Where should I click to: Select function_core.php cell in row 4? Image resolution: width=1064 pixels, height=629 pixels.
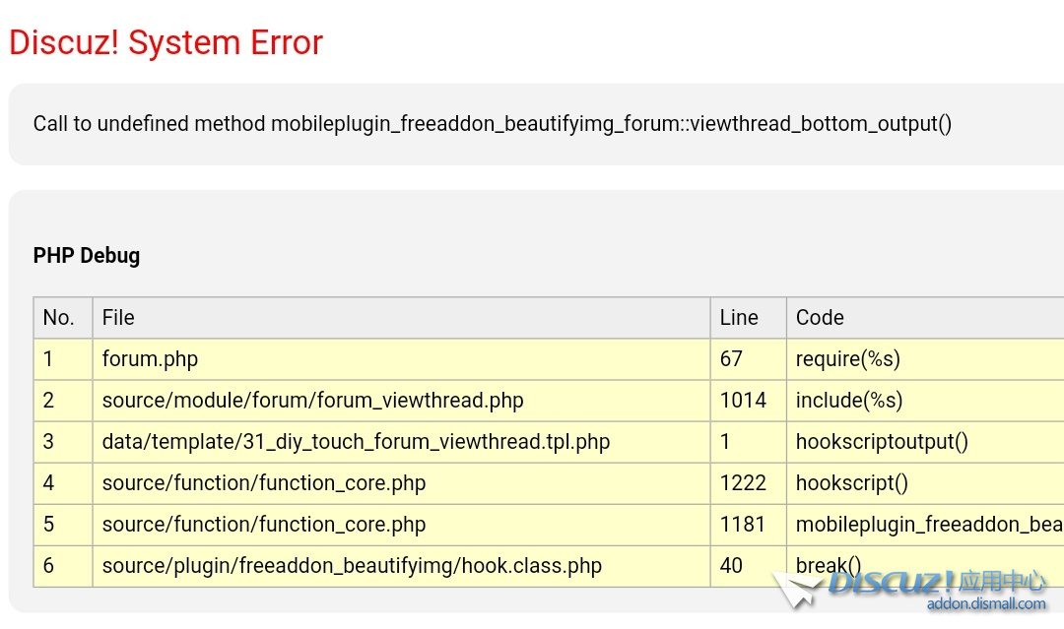pyautogui.click(x=401, y=483)
